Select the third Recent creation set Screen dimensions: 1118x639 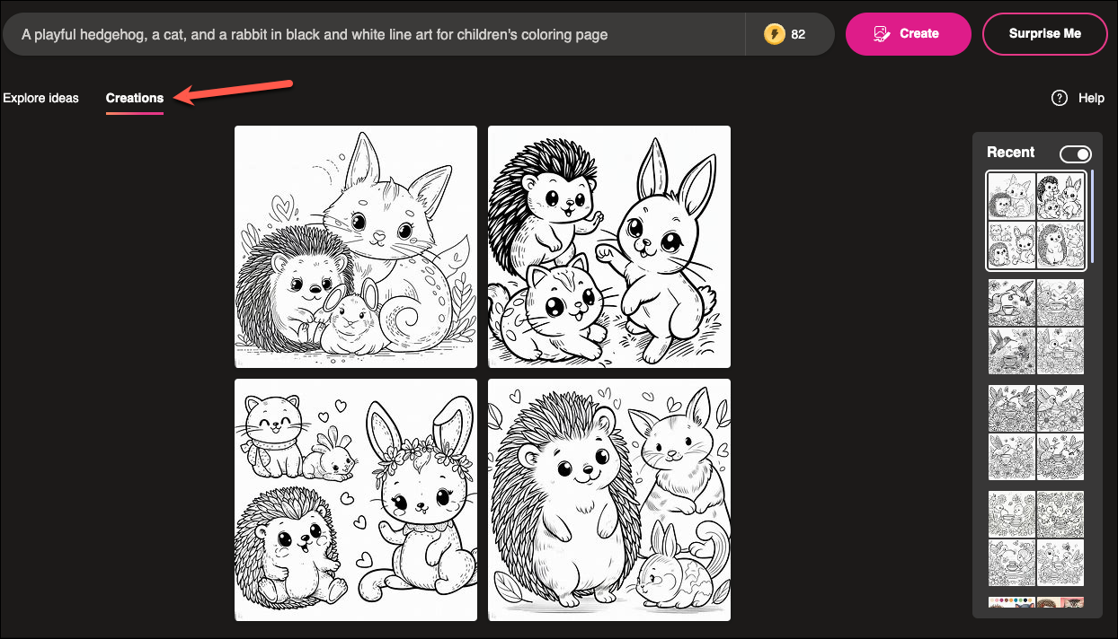[1036, 433]
